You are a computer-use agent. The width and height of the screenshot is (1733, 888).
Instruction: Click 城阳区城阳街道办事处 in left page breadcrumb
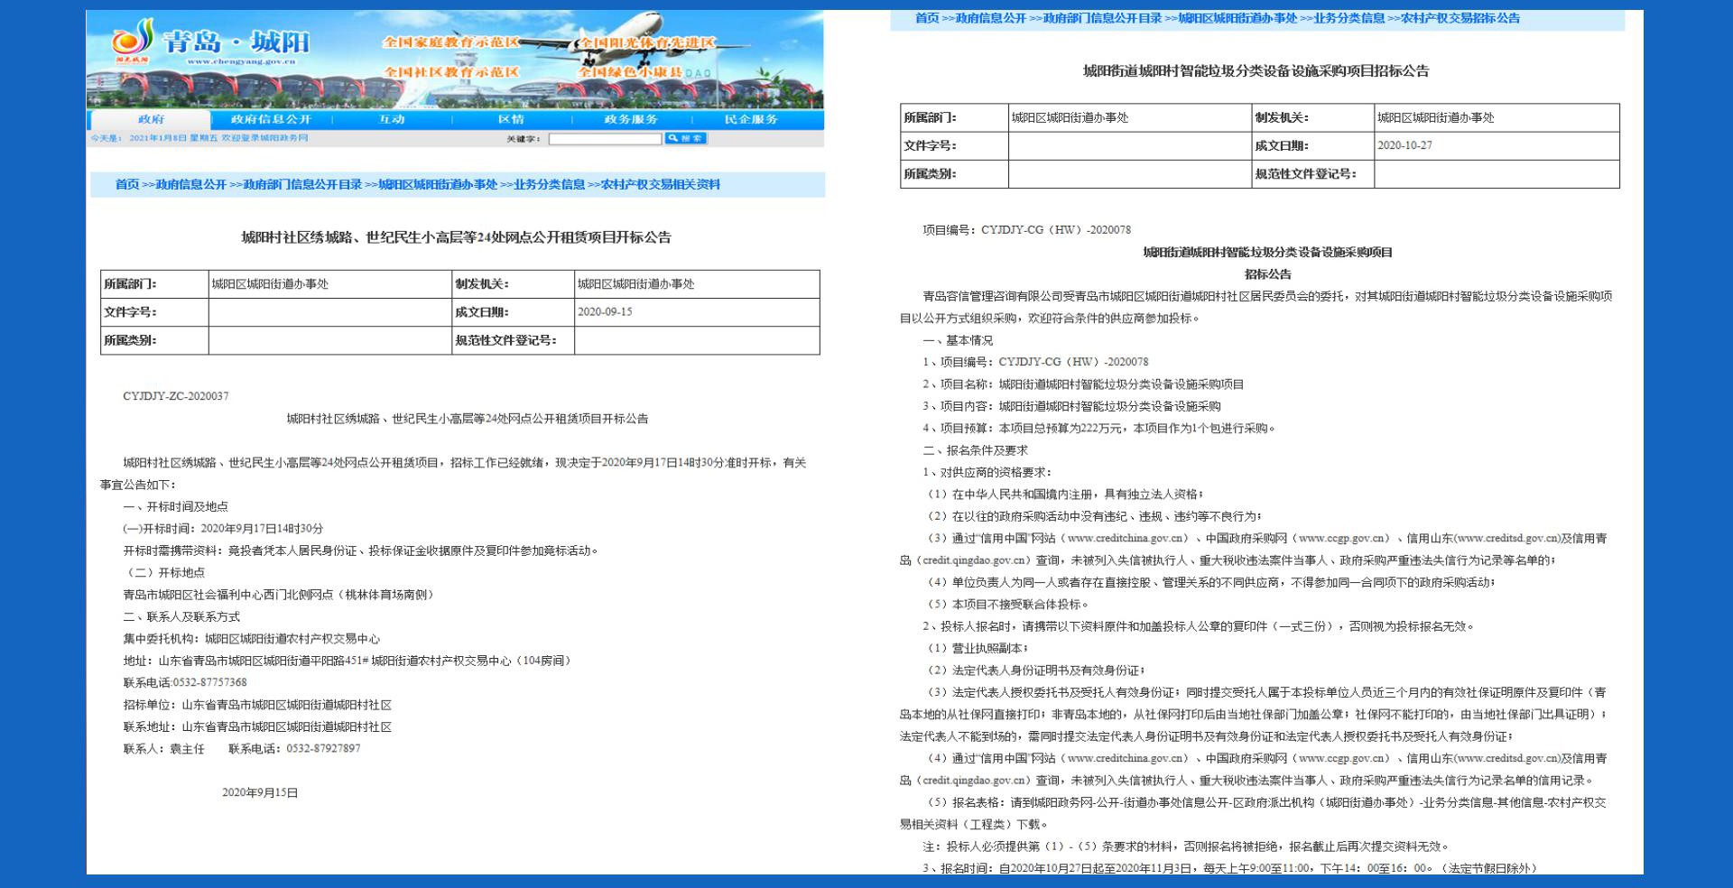point(438,184)
